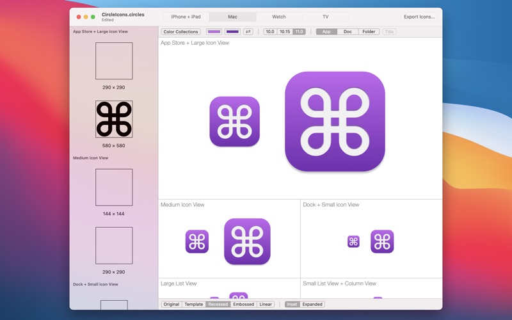The width and height of the screenshot is (512, 320).
Task: Click the smaller Medium Icon View preview
Action: click(197, 241)
